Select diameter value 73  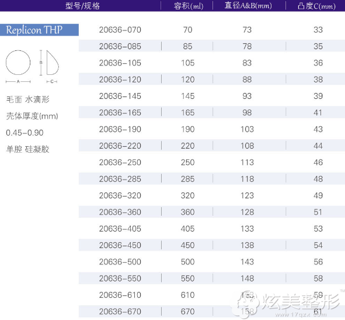point(247,30)
